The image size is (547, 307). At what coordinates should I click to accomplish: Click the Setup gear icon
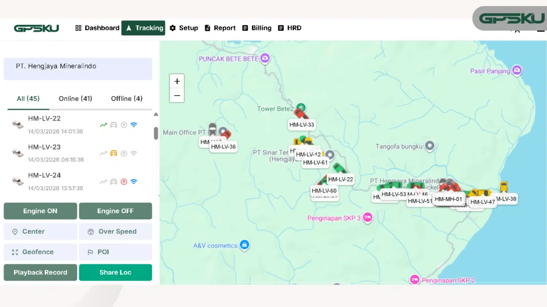(x=172, y=28)
